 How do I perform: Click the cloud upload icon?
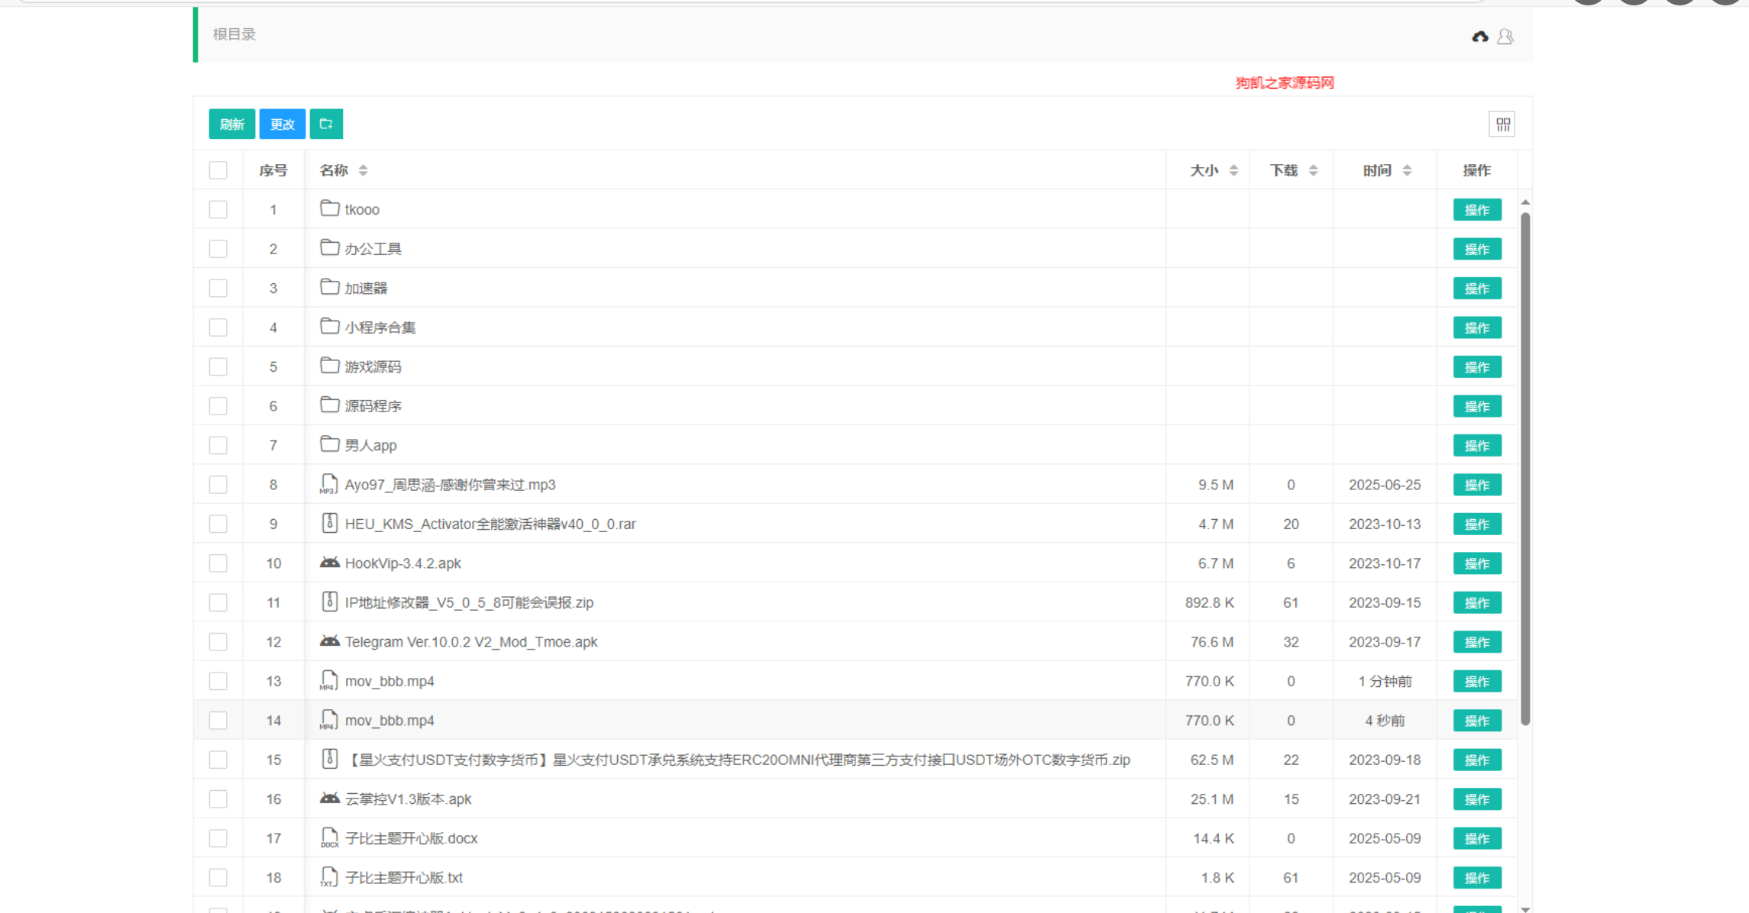1480,36
